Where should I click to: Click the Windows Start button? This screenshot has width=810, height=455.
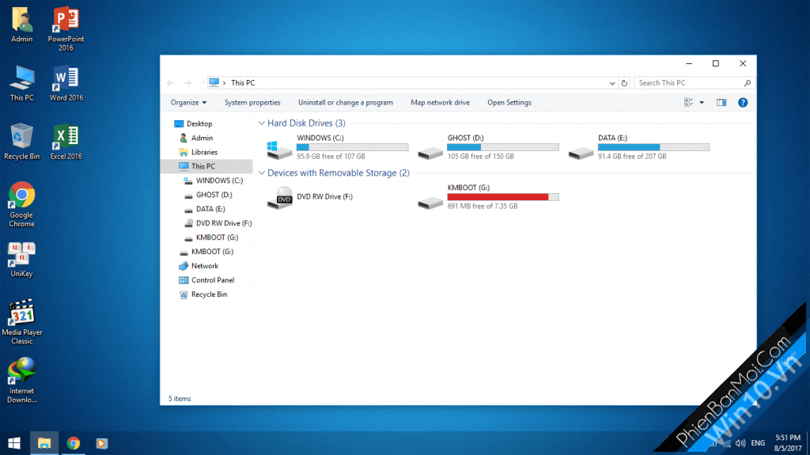pos(14,443)
